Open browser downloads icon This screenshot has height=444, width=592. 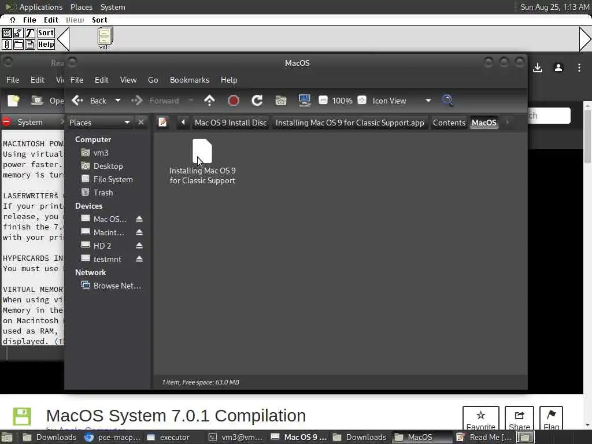tap(538, 68)
